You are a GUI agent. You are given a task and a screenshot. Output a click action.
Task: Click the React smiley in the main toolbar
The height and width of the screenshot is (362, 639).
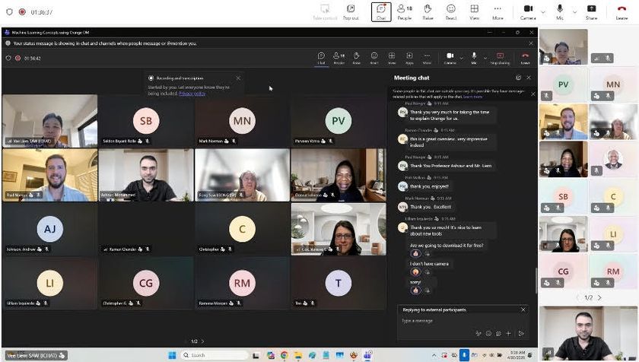(451, 11)
